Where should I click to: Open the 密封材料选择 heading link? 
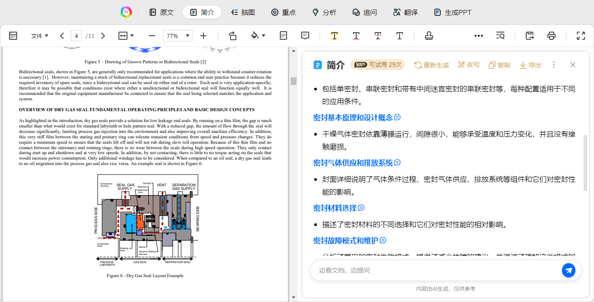coord(335,208)
